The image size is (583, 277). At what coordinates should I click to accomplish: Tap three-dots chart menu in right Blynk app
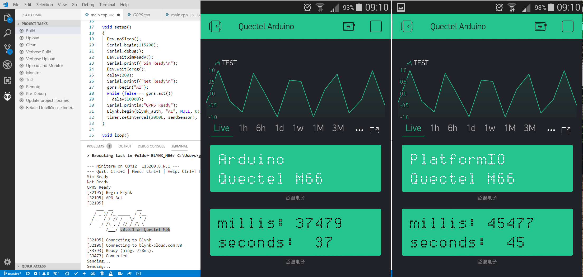[x=551, y=130]
